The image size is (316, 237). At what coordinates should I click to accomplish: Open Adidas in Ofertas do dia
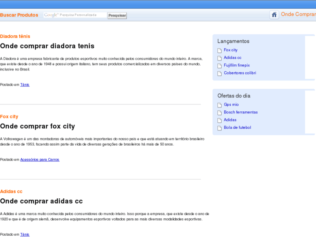coord(230,120)
